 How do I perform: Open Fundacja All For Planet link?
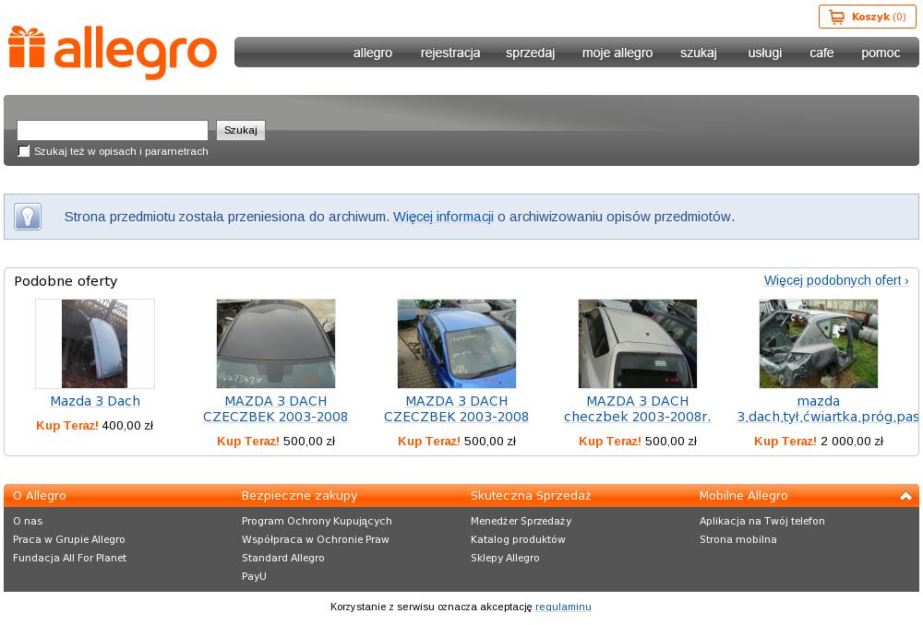pyautogui.click(x=69, y=558)
